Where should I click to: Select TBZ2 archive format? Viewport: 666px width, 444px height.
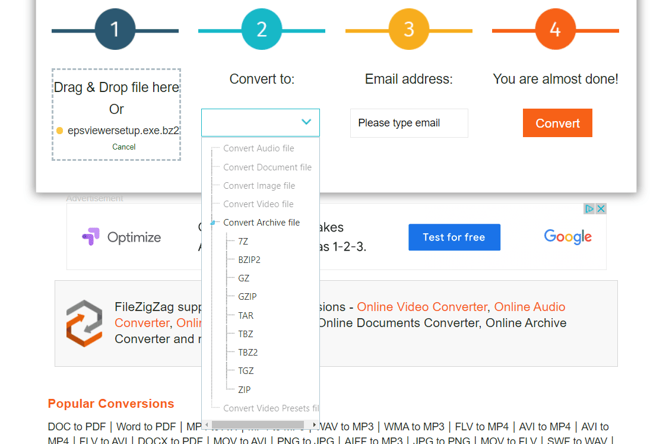pos(248,352)
